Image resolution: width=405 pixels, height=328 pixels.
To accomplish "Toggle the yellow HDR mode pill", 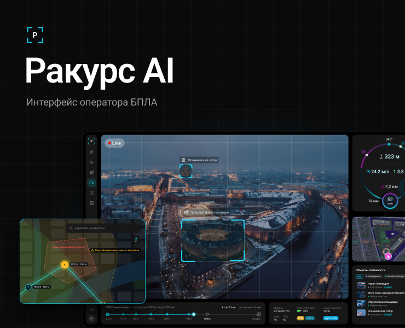I will [x=300, y=318].
